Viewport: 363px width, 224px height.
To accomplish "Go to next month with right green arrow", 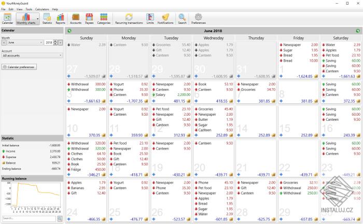I will 358,31.
